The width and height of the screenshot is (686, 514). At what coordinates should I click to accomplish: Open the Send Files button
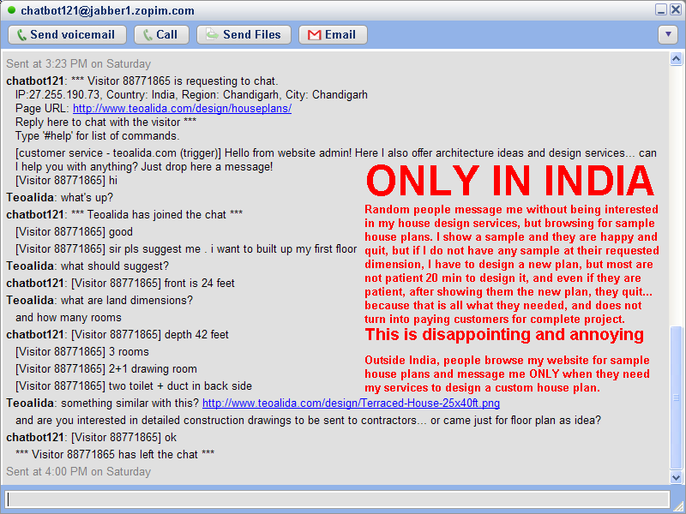(x=244, y=35)
